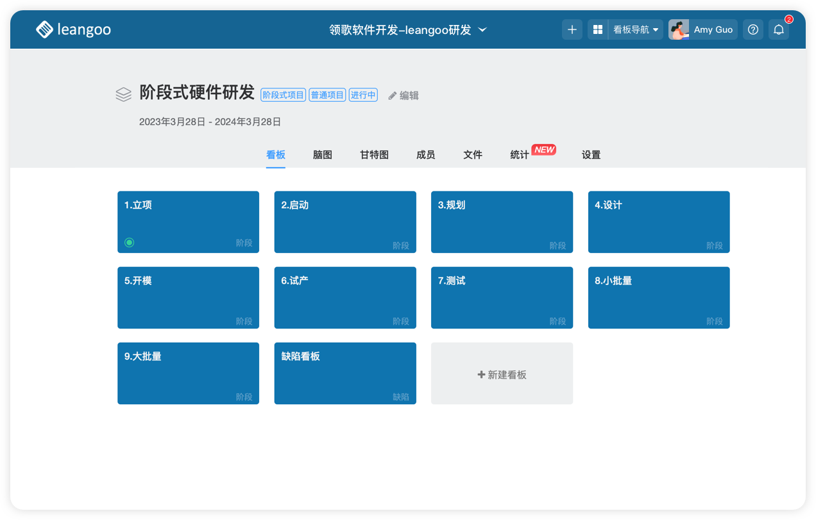Go to the 设置 tab

point(591,154)
